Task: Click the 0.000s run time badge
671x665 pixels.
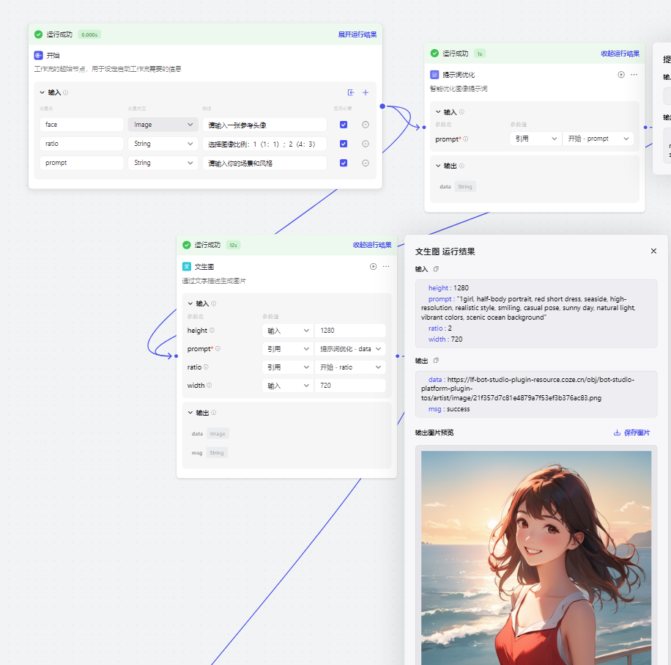Action: [89, 34]
